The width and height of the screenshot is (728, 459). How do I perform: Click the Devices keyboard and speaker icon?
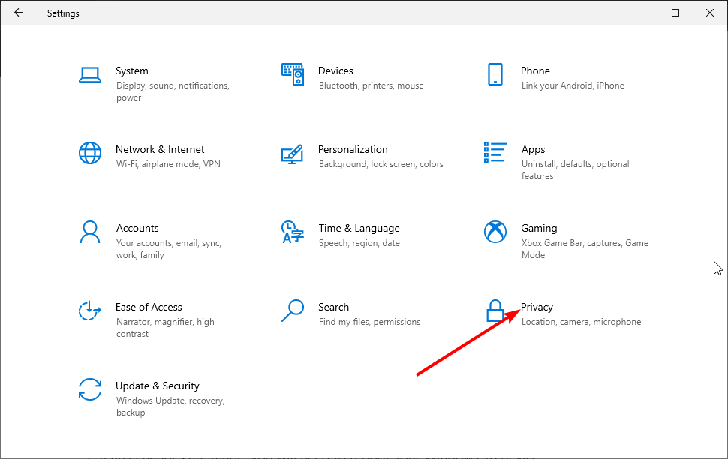point(293,74)
